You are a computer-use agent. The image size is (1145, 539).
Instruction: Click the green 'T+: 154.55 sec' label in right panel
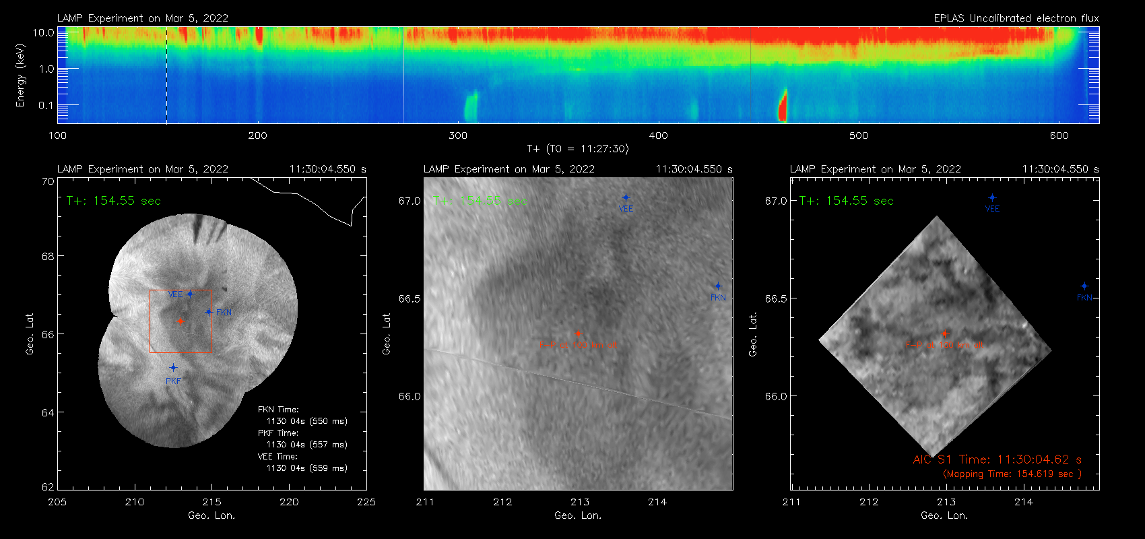tap(847, 201)
